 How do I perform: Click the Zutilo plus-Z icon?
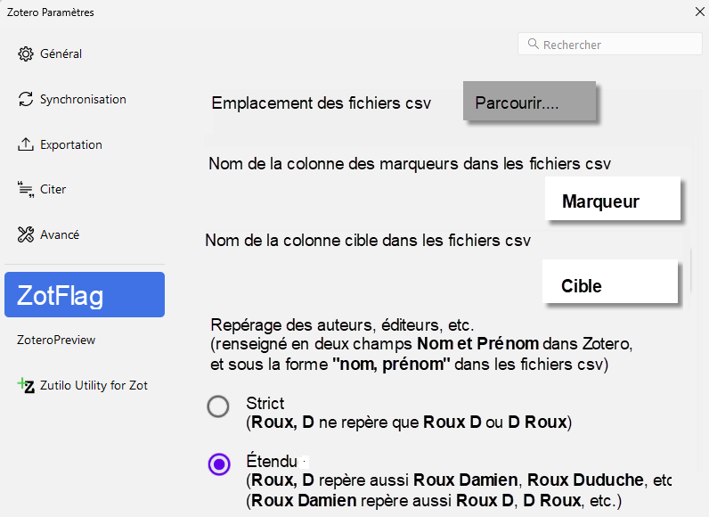coord(26,385)
